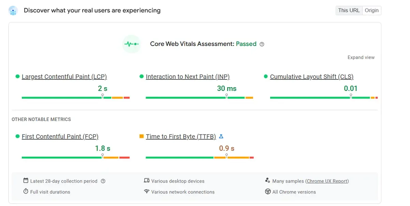
Task: Open the Cumulative Layout Shift (CLS) link
Action: [311, 77]
